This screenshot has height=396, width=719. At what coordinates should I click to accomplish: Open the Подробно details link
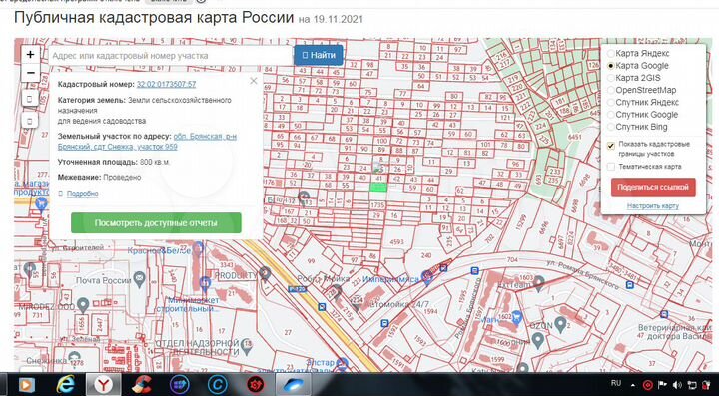point(82,194)
